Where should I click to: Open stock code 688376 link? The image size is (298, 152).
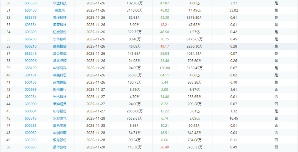30,18
